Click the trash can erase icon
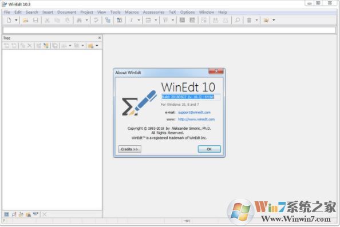 249,21
